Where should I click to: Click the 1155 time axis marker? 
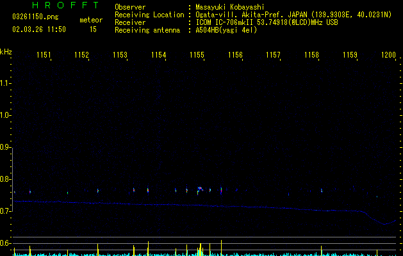[197, 55]
